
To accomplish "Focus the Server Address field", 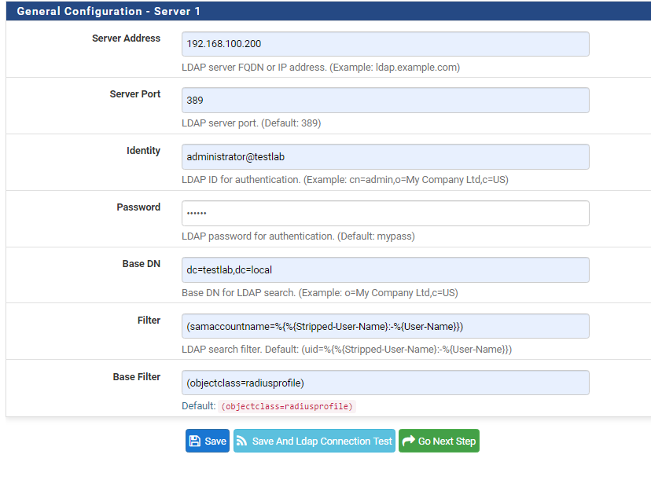I will click(385, 44).
